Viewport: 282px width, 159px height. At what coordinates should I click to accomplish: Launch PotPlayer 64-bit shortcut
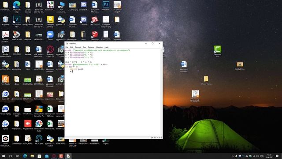pos(50,22)
